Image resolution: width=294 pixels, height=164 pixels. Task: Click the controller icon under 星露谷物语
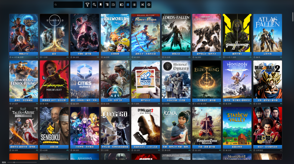250,150
